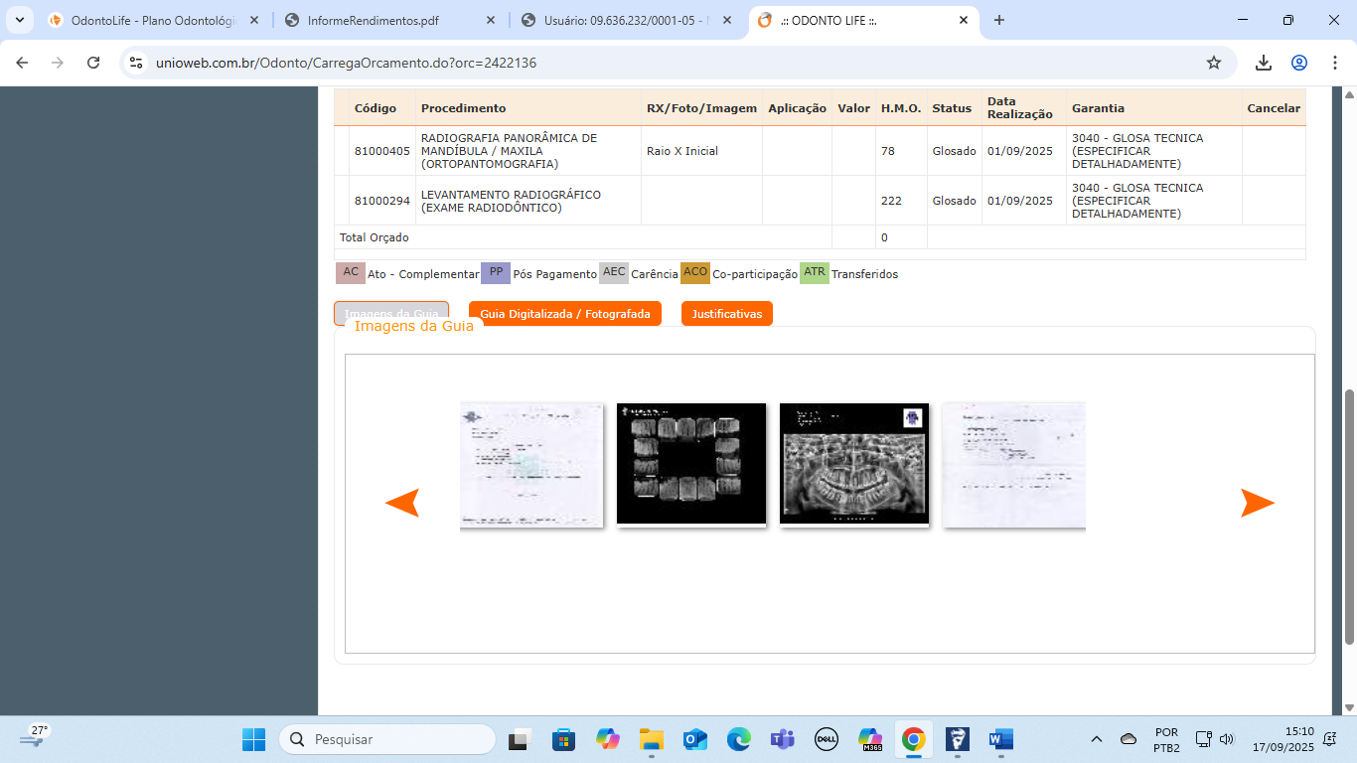Go back with the browser back arrow
1357x763 pixels.
[22, 63]
